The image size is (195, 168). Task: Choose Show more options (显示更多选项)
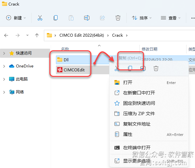[149, 161]
